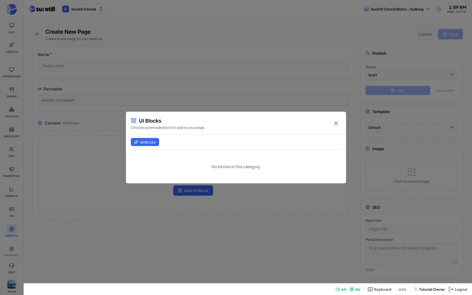Click the Permalink slug input field

[x=213, y=100]
